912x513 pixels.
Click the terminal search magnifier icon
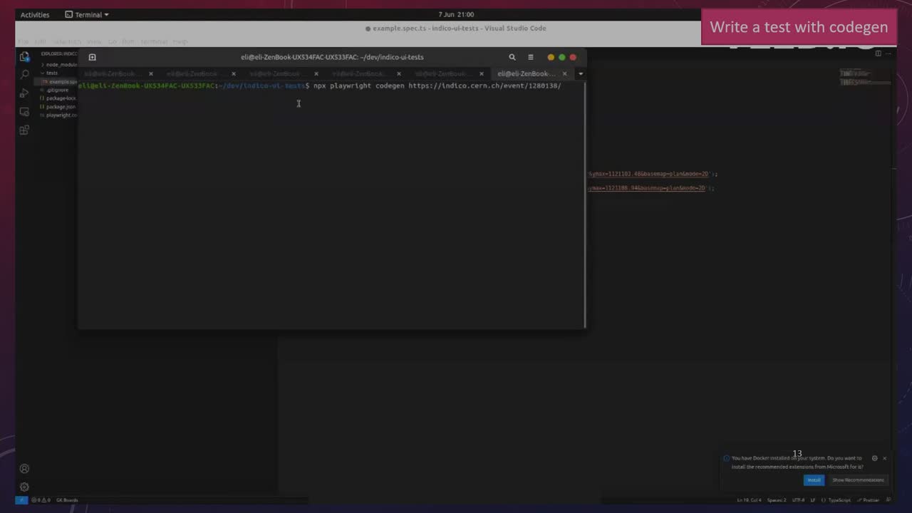(512, 57)
